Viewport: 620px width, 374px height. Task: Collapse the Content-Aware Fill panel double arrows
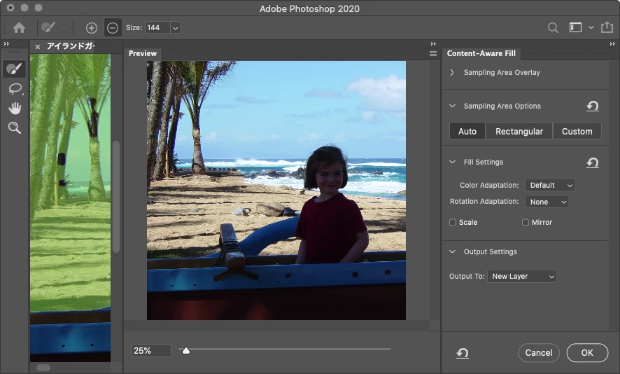[x=612, y=44]
